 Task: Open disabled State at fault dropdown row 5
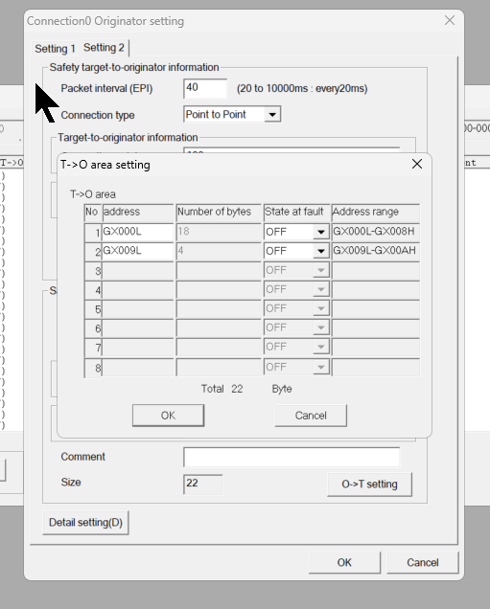(x=320, y=308)
